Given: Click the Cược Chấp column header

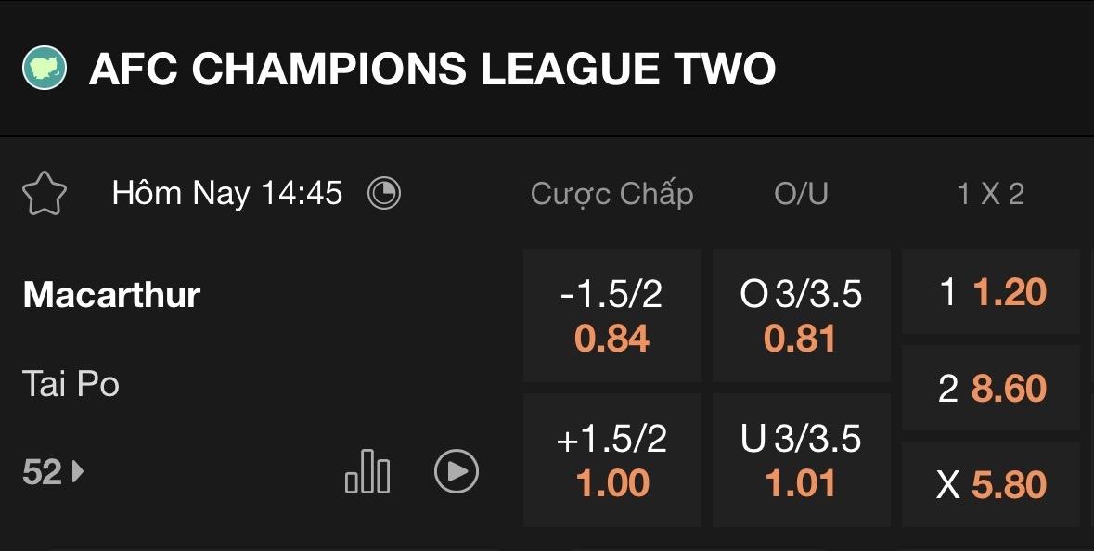Looking at the screenshot, I should (612, 194).
